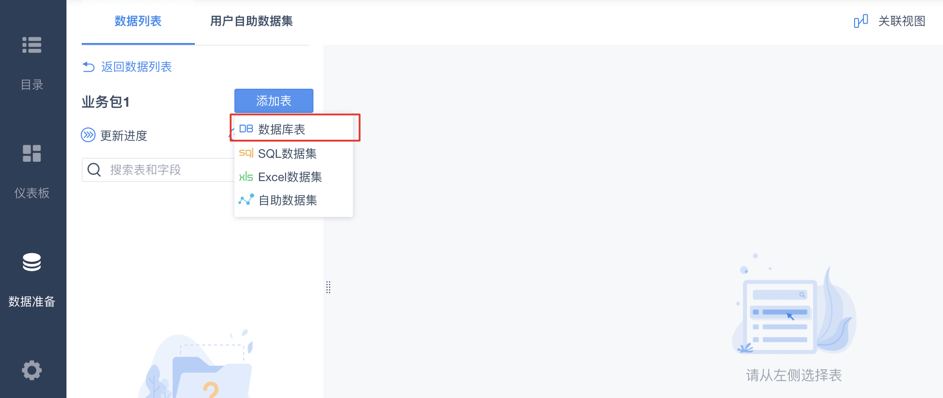Open settings gear in sidebar

(x=32, y=371)
